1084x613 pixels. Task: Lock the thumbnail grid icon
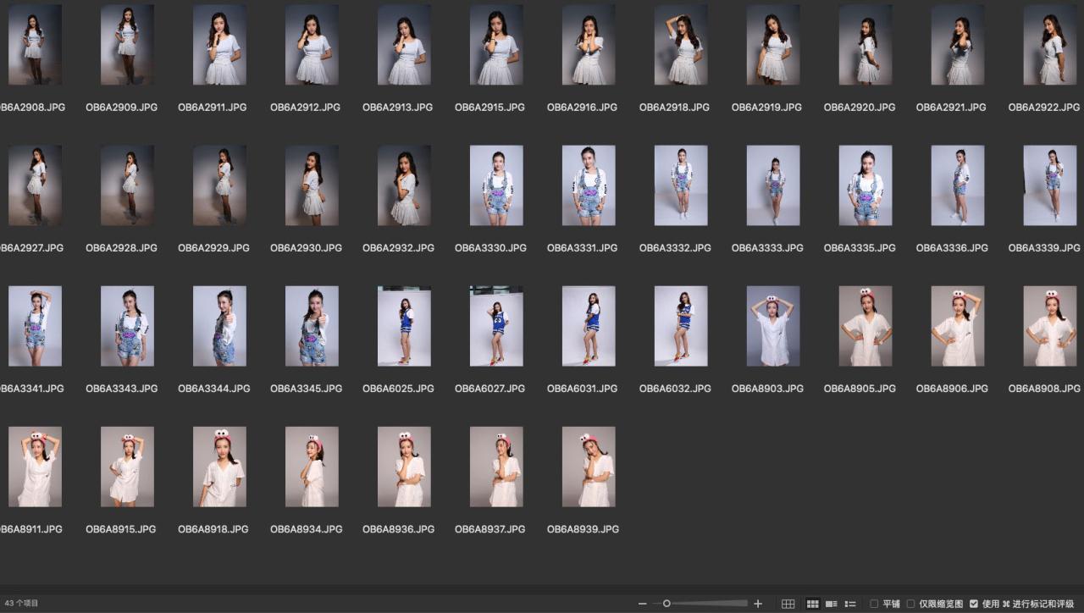(788, 604)
